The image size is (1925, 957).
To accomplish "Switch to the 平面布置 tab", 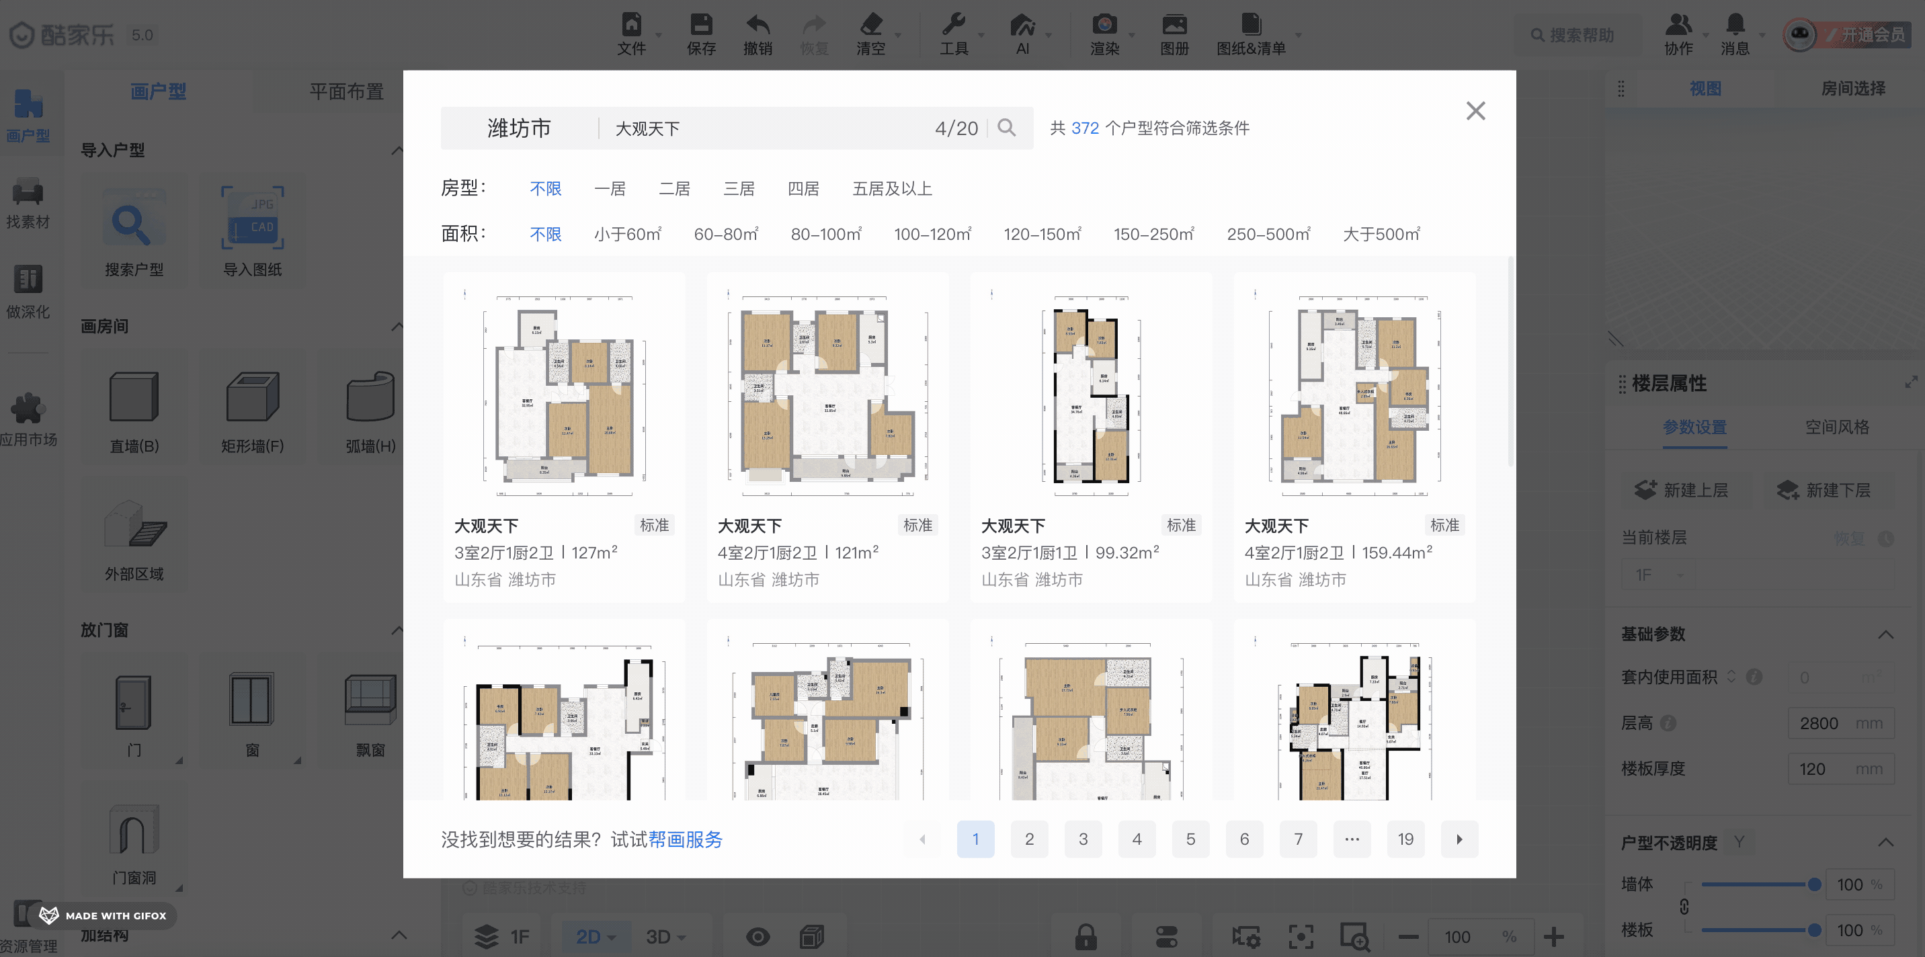I will pos(347,92).
